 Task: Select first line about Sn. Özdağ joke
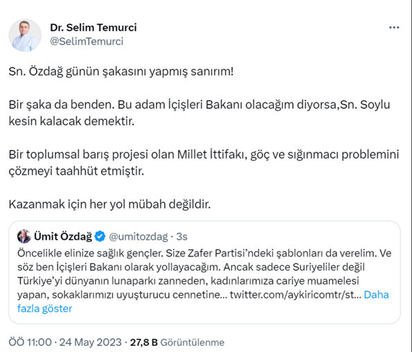point(121,71)
